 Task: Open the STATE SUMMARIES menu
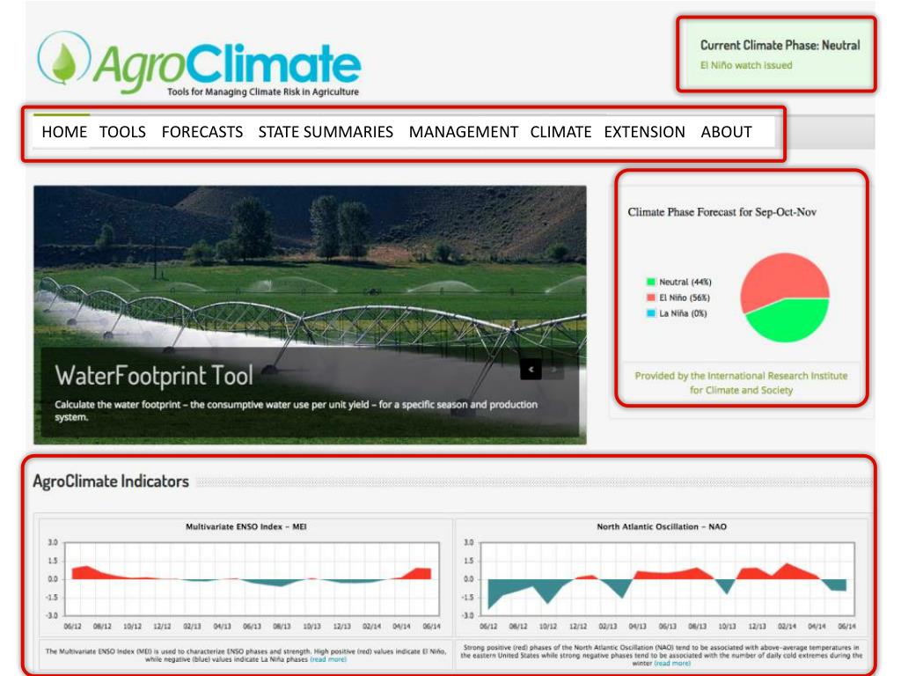pos(326,132)
